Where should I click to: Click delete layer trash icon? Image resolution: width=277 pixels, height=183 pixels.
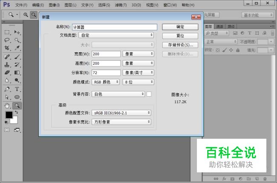coord(265,179)
